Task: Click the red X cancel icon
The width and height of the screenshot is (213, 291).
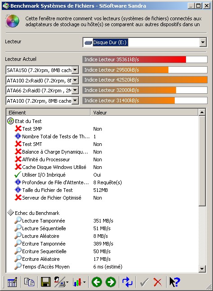Action: click(x=158, y=282)
